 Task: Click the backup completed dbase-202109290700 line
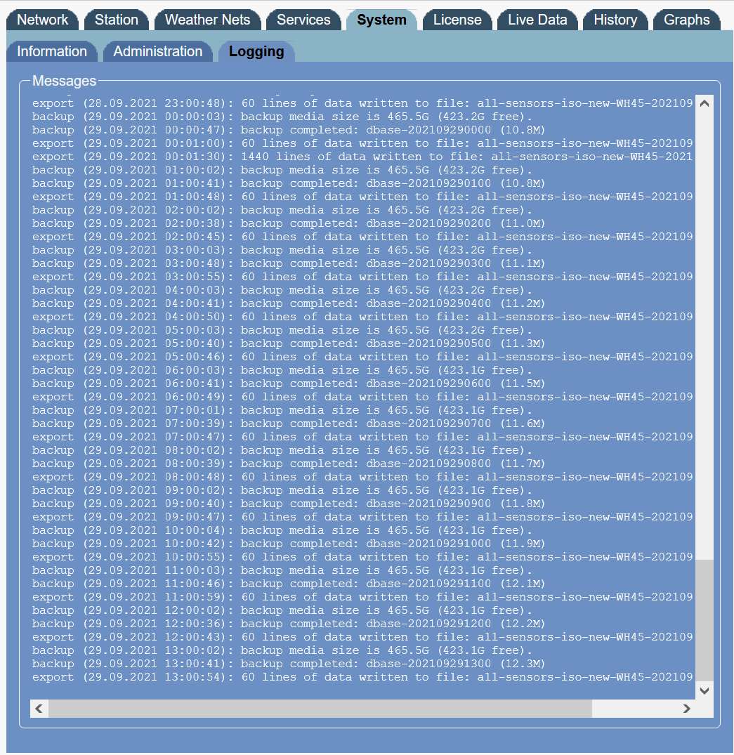289,424
